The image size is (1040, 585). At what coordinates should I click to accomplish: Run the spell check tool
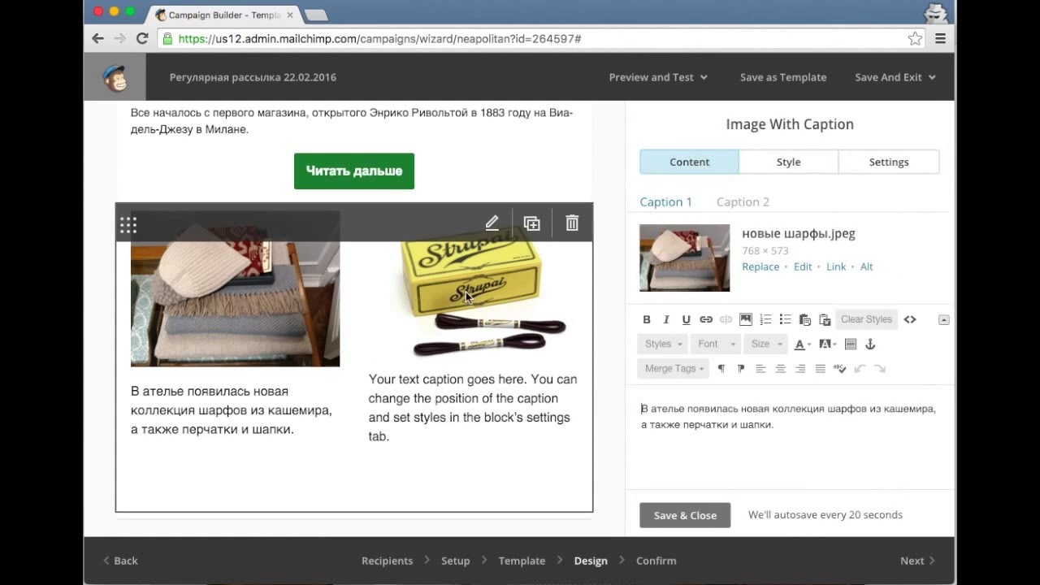click(840, 369)
